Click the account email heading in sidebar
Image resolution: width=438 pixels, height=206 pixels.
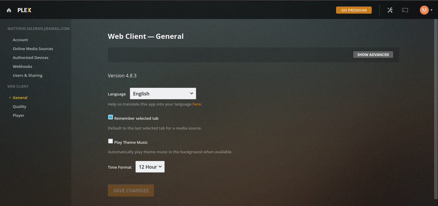38,29
